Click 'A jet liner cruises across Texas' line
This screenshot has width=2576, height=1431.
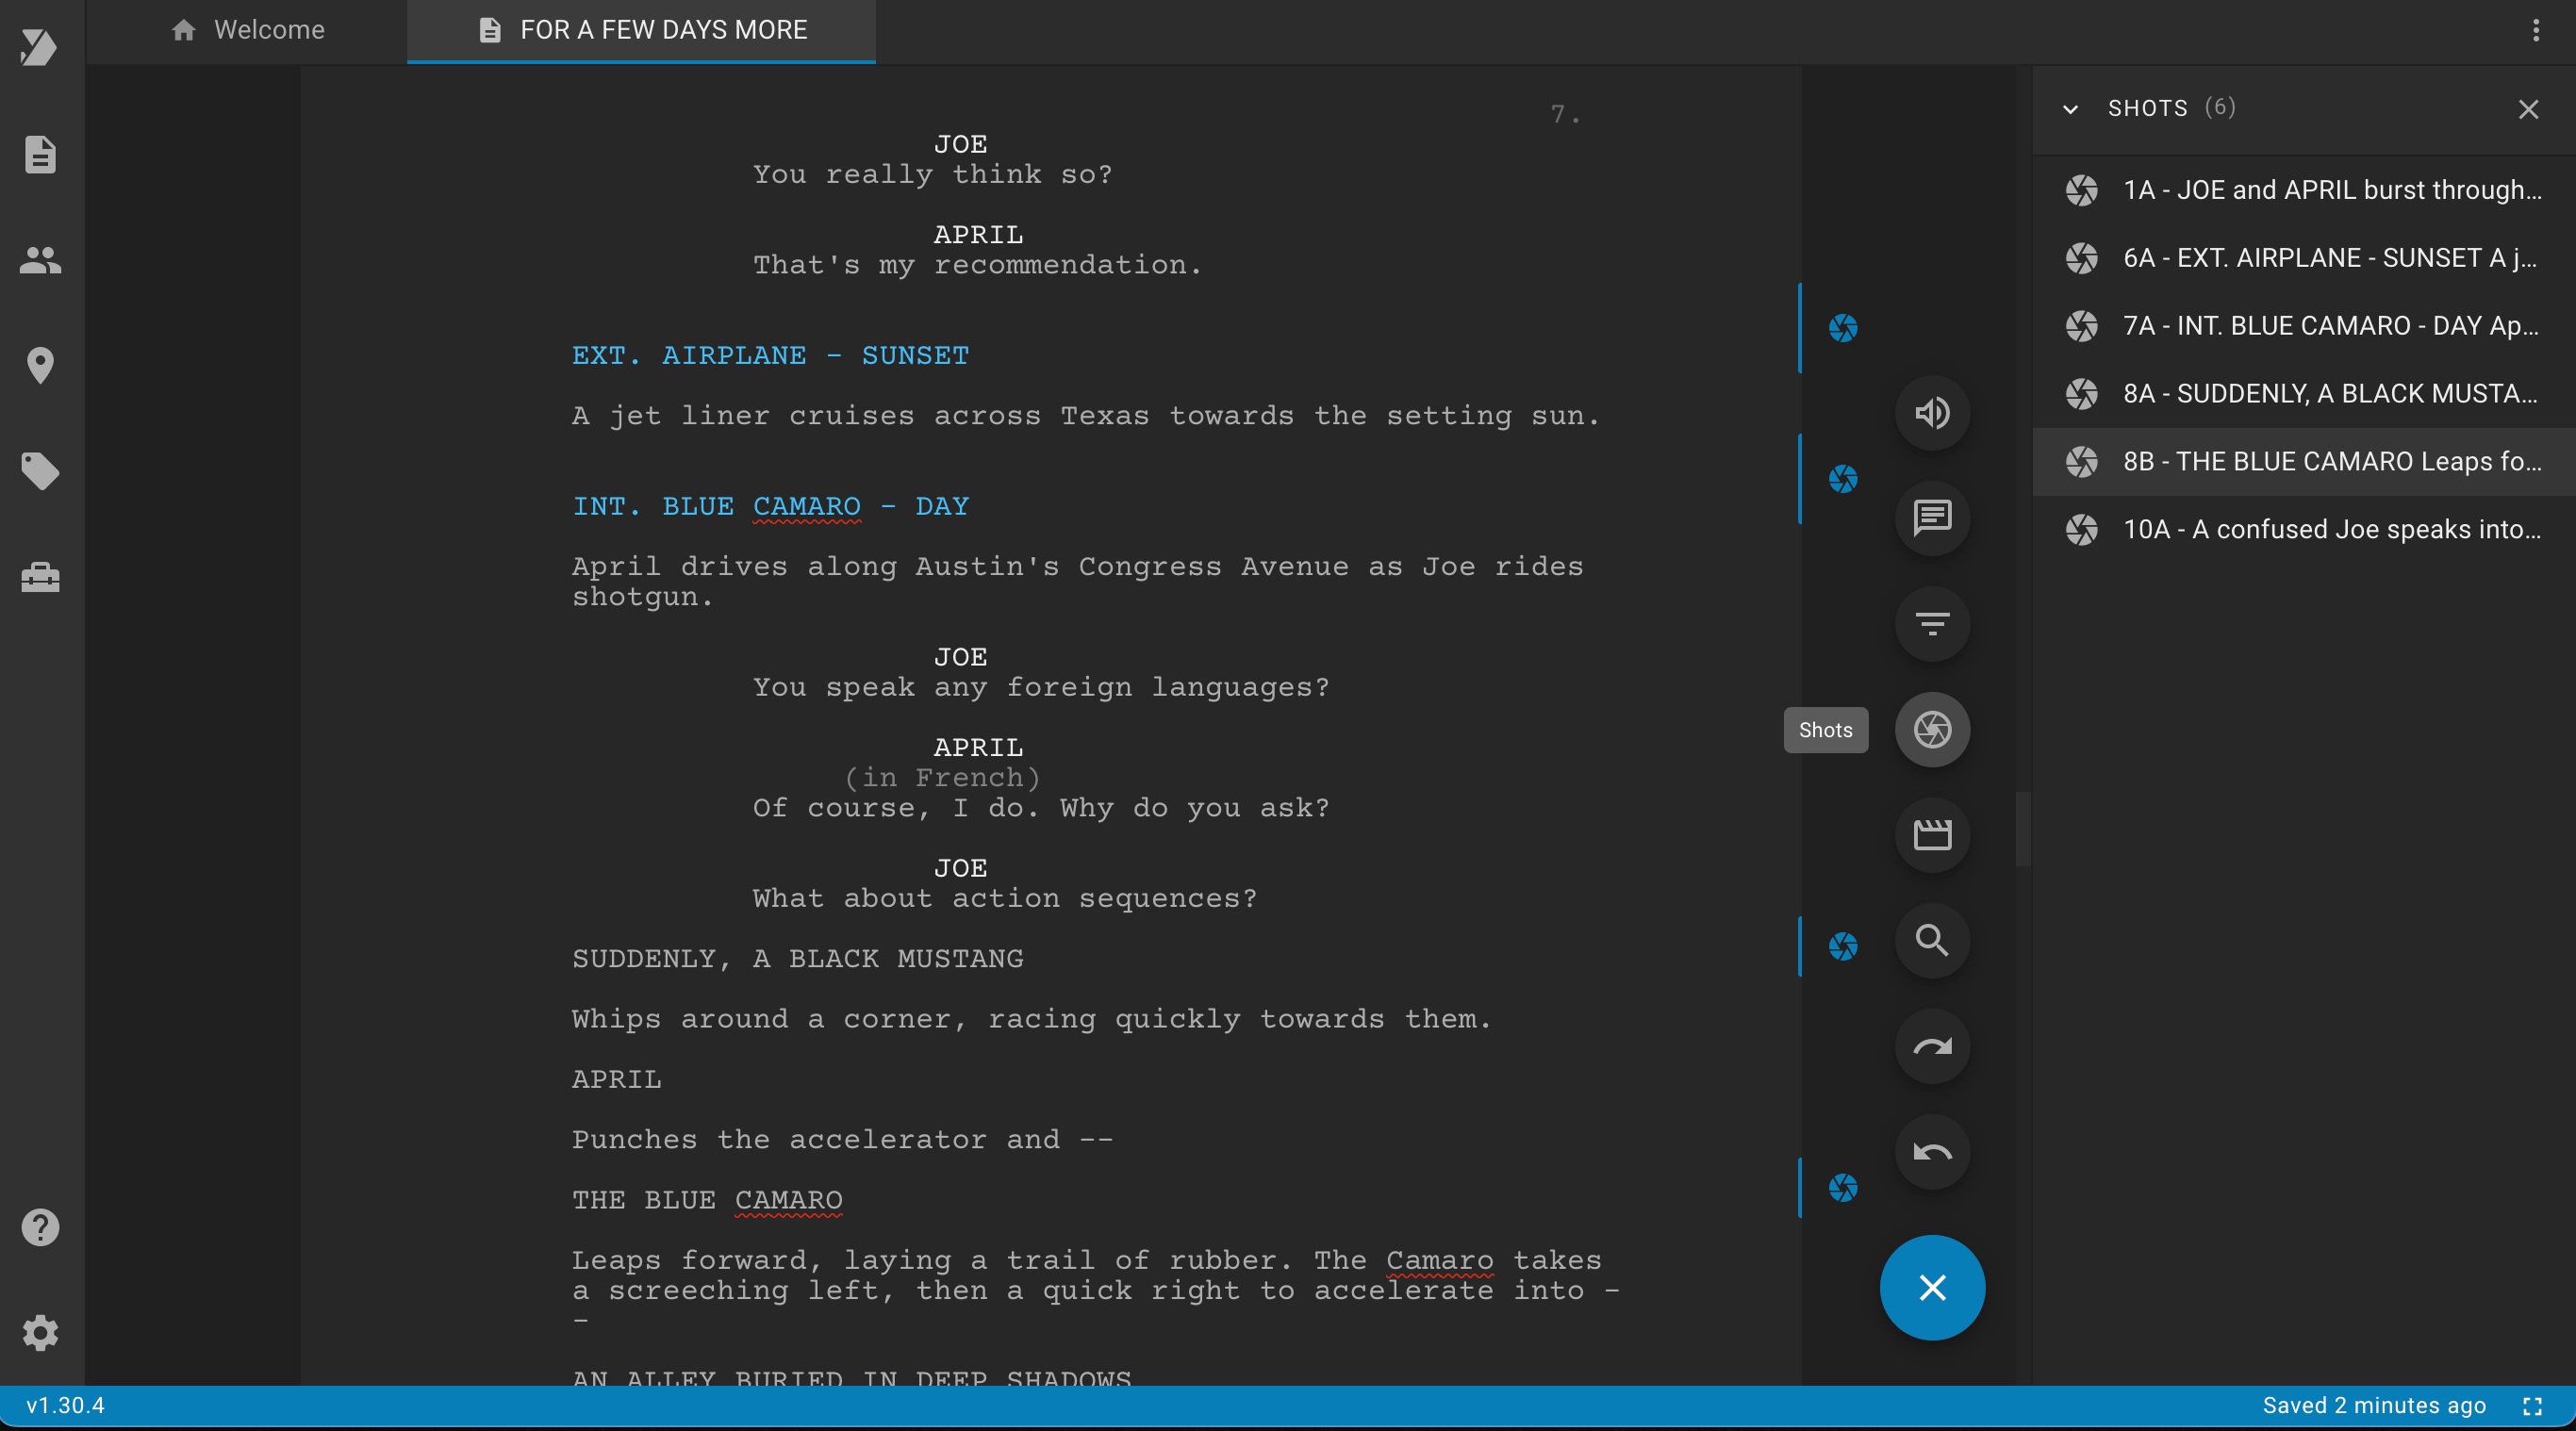pyautogui.click(x=1086, y=415)
